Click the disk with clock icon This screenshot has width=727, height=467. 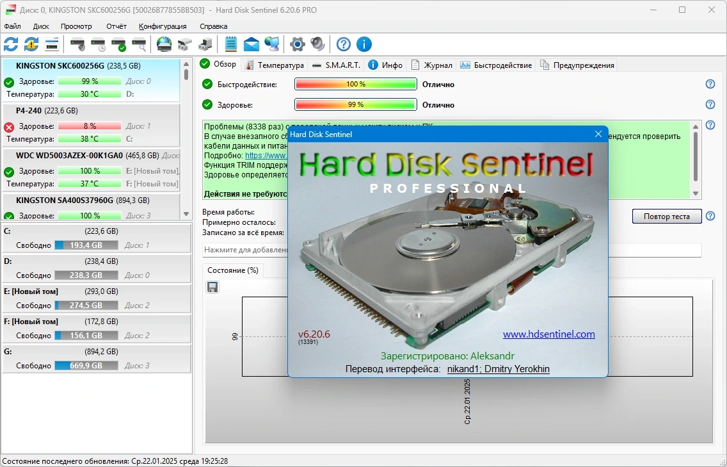coord(99,45)
